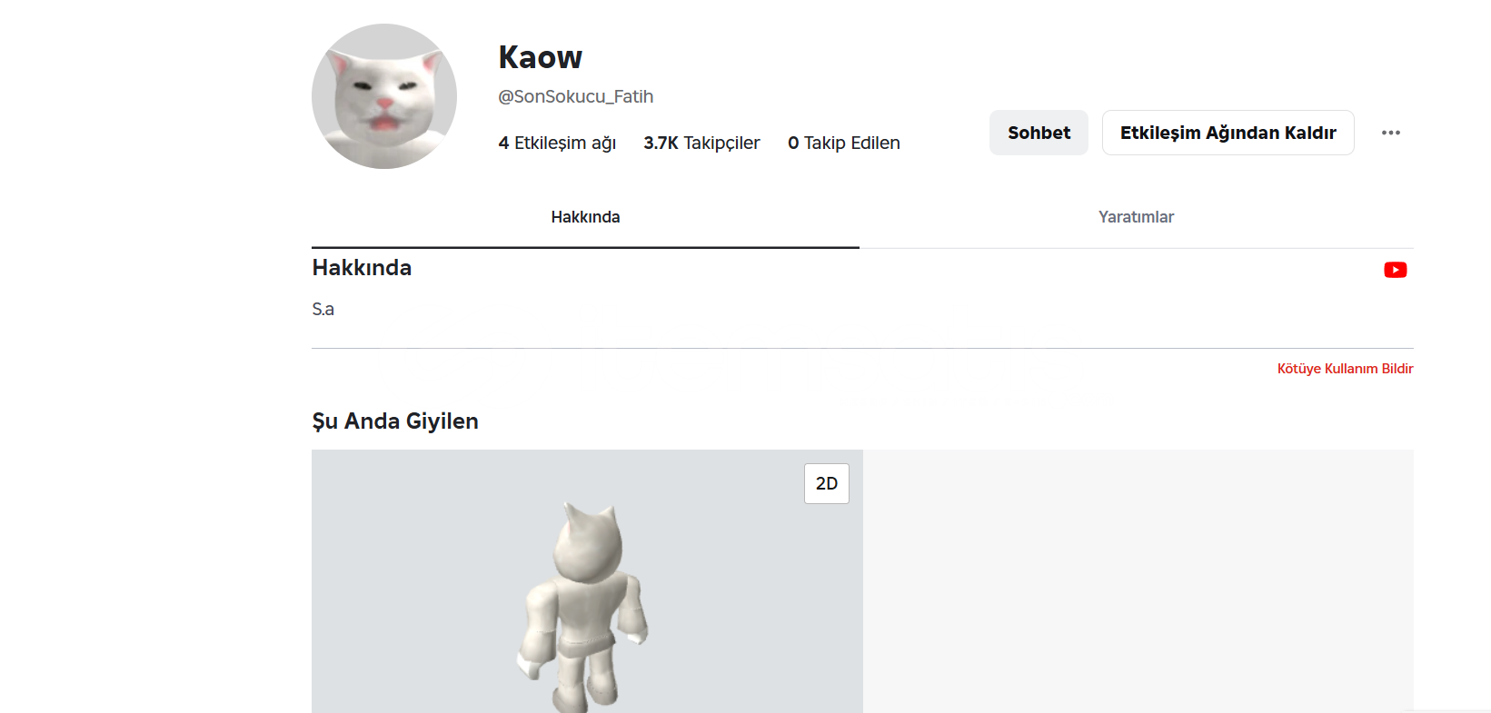Report abuse via Kötüye Kullanım Bildir
This screenshot has width=1491, height=713.
pos(1345,369)
